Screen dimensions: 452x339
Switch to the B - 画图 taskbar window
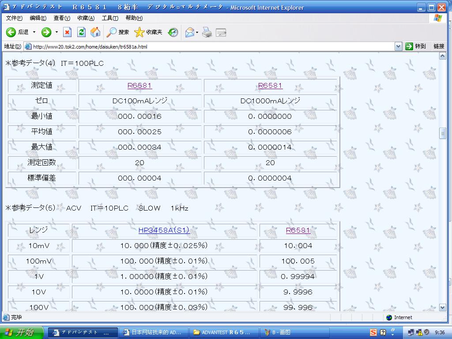click(294, 332)
